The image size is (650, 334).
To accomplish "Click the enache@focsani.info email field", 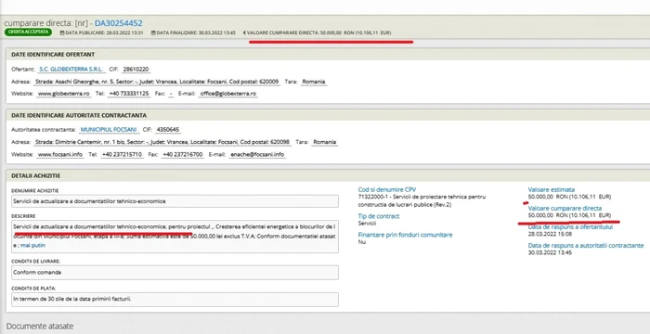I will (x=257, y=155).
